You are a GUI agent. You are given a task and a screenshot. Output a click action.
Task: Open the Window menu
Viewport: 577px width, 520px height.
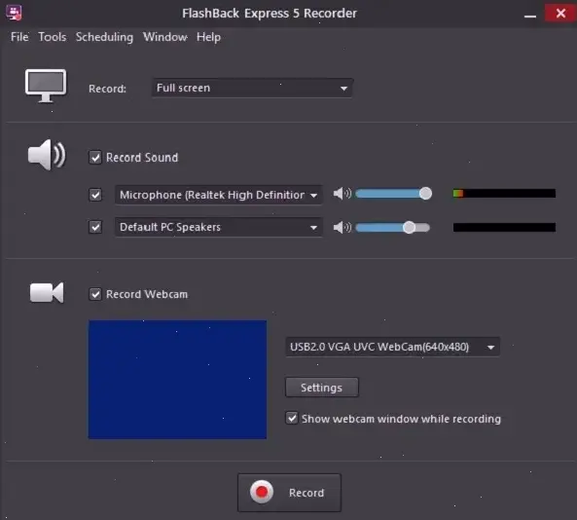(x=165, y=37)
